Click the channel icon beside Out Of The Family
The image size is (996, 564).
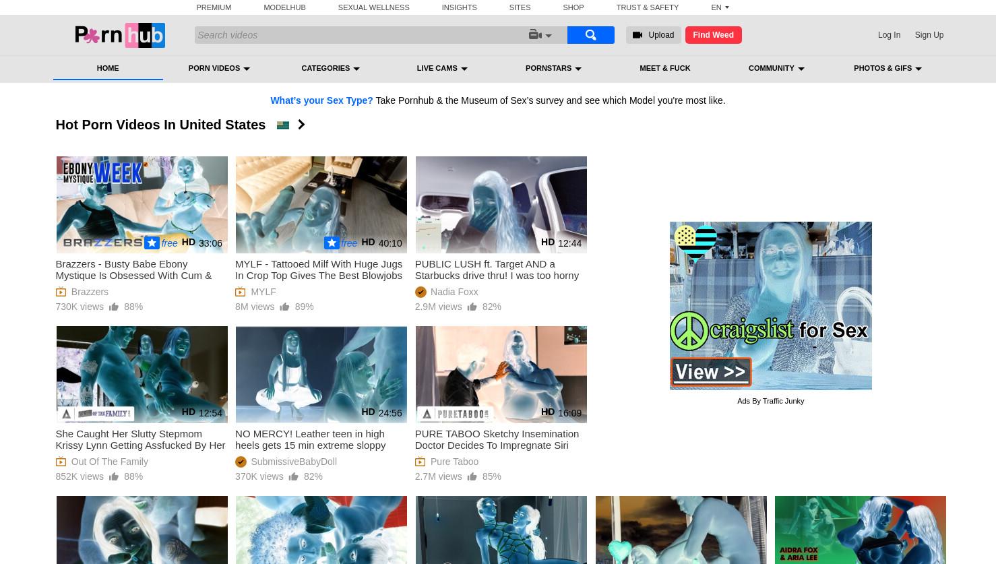61,462
